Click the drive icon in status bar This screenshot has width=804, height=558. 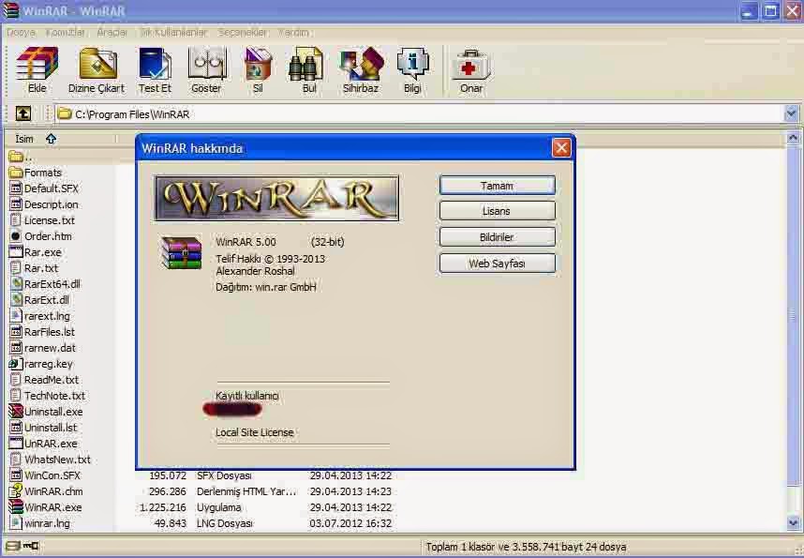pos(13,546)
